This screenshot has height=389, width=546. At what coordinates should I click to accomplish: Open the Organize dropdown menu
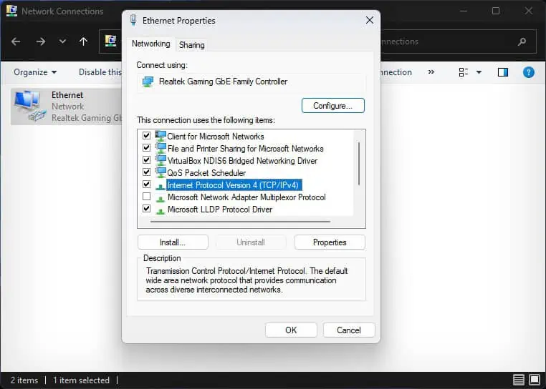[35, 72]
